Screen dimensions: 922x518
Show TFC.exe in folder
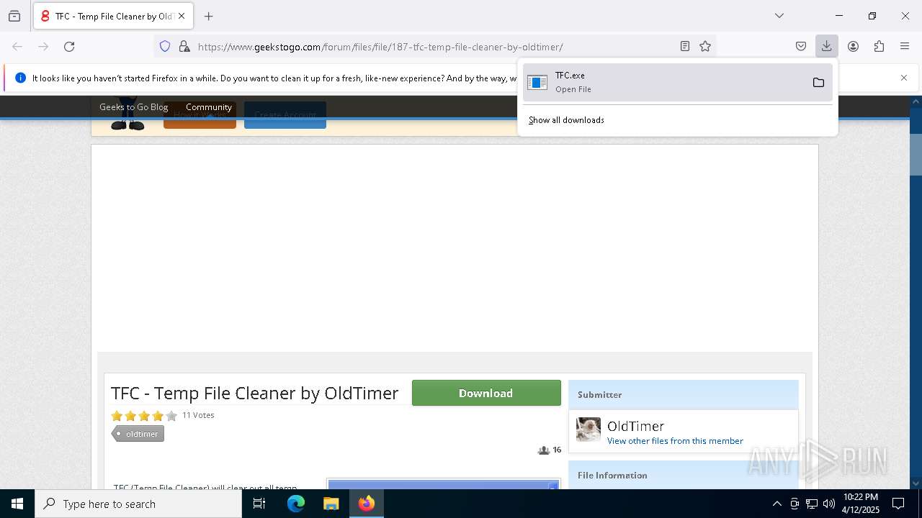point(818,83)
